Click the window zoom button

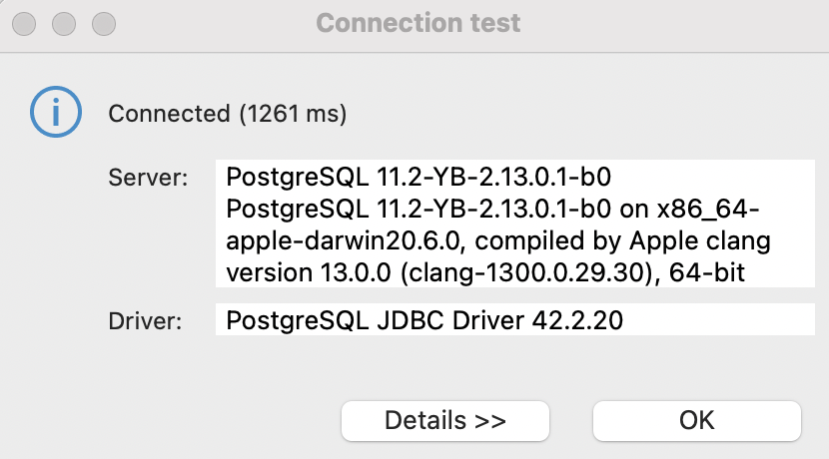coord(101,22)
